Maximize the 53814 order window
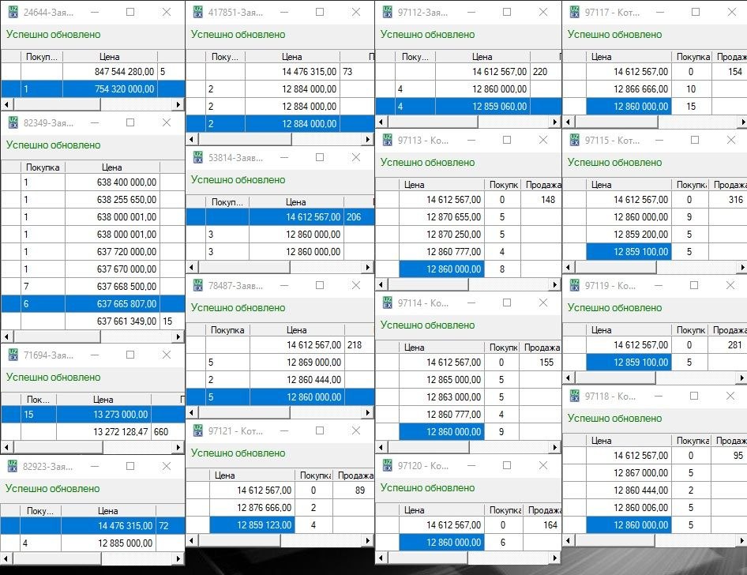The image size is (747, 575). click(x=320, y=157)
